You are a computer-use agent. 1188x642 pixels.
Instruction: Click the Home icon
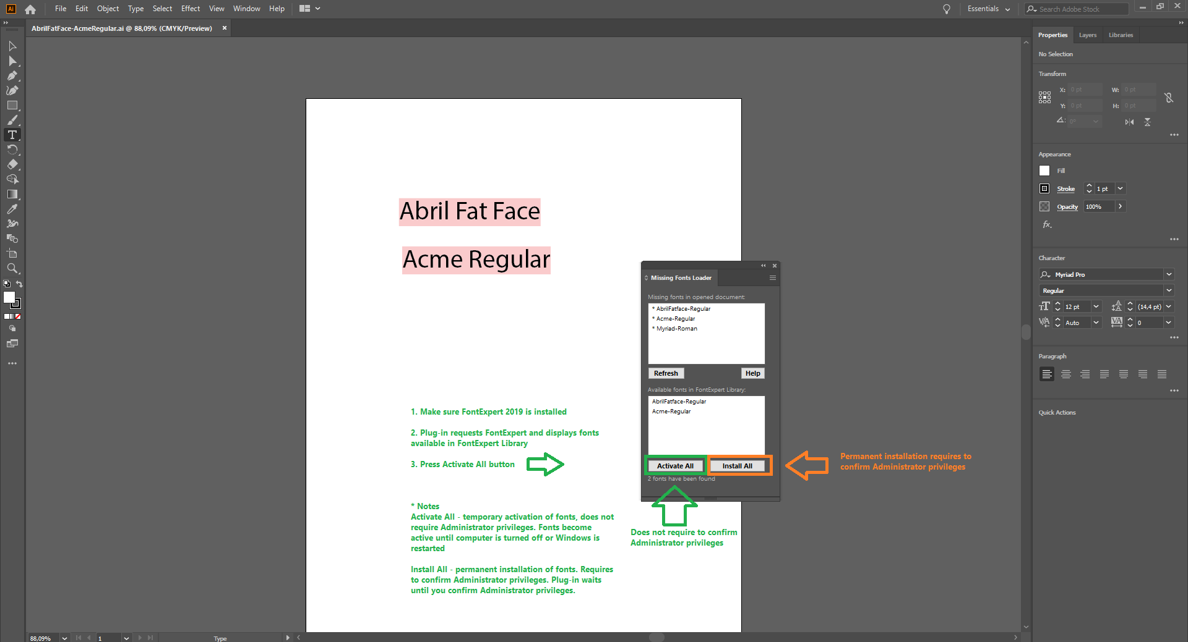[x=30, y=9]
